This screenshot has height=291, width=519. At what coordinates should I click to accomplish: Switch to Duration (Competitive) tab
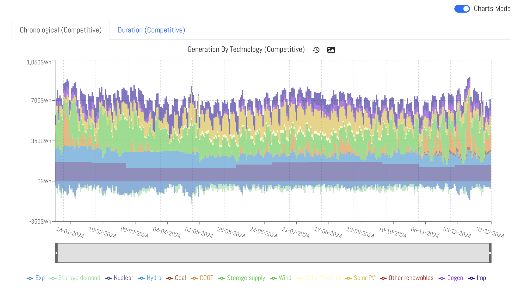point(151,30)
